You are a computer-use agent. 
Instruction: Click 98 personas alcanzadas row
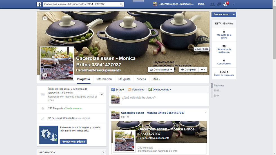[72, 118]
